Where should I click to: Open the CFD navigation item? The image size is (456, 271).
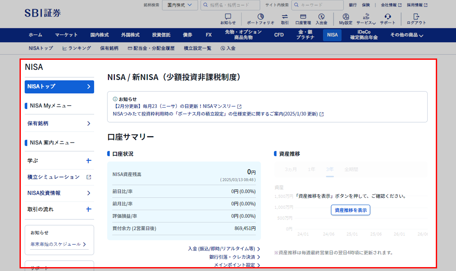click(x=279, y=35)
